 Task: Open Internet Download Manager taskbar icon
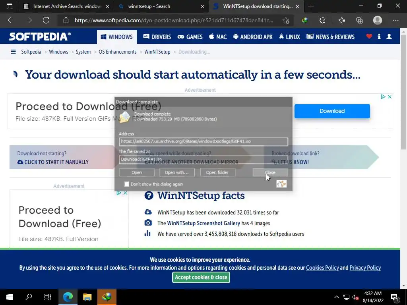click(107, 297)
